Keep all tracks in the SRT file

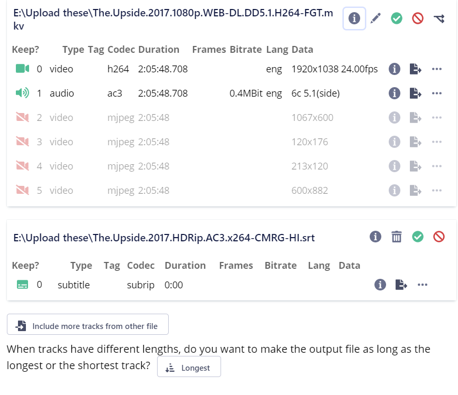click(418, 237)
